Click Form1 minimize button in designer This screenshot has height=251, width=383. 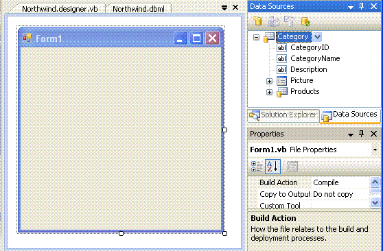point(181,38)
